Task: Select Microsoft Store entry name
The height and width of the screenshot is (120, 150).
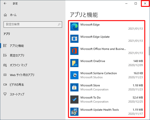Action: coord(90,85)
